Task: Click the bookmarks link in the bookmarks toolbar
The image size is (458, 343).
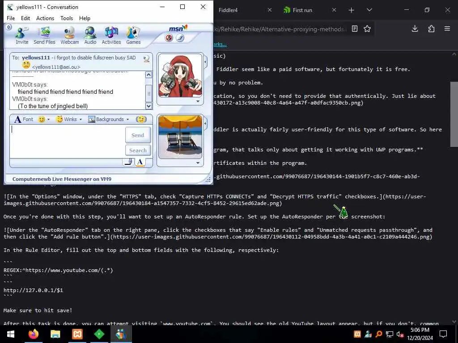Action: click(x=220, y=44)
